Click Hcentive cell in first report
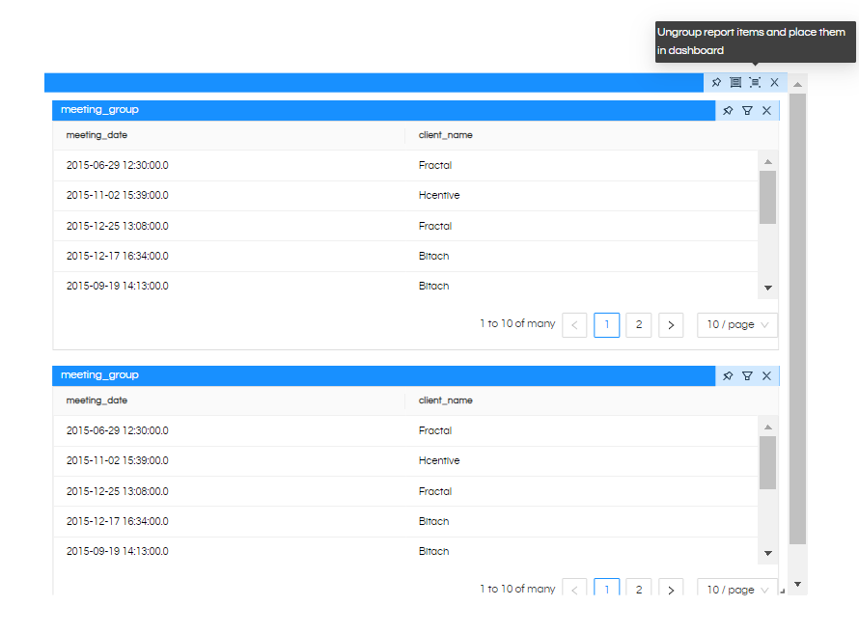This screenshot has width=859, height=634. click(x=439, y=196)
